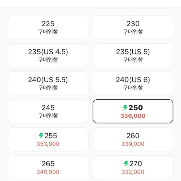181x181 pixels.
Task: Click the 332,000 price under 270
Action: (133, 172)
